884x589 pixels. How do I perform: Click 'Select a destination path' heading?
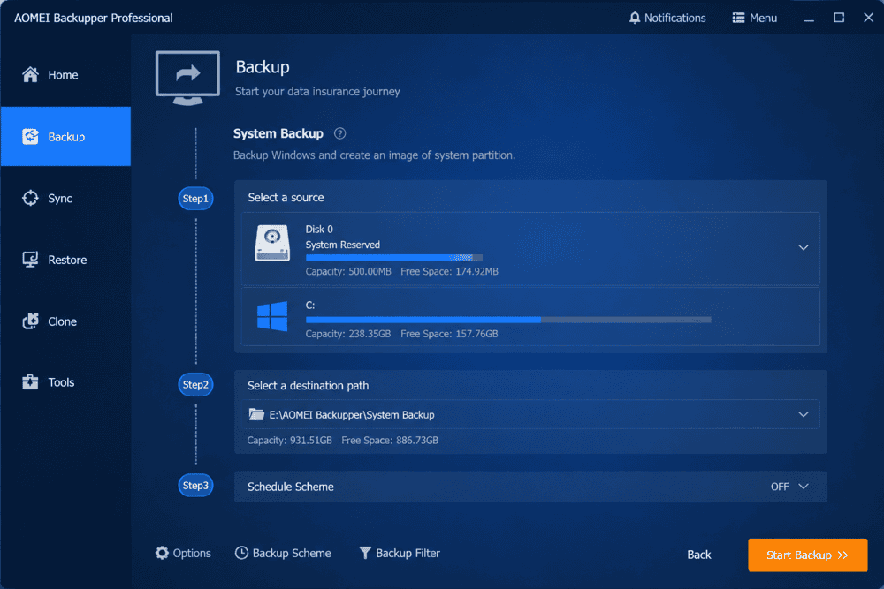[309, 386]
